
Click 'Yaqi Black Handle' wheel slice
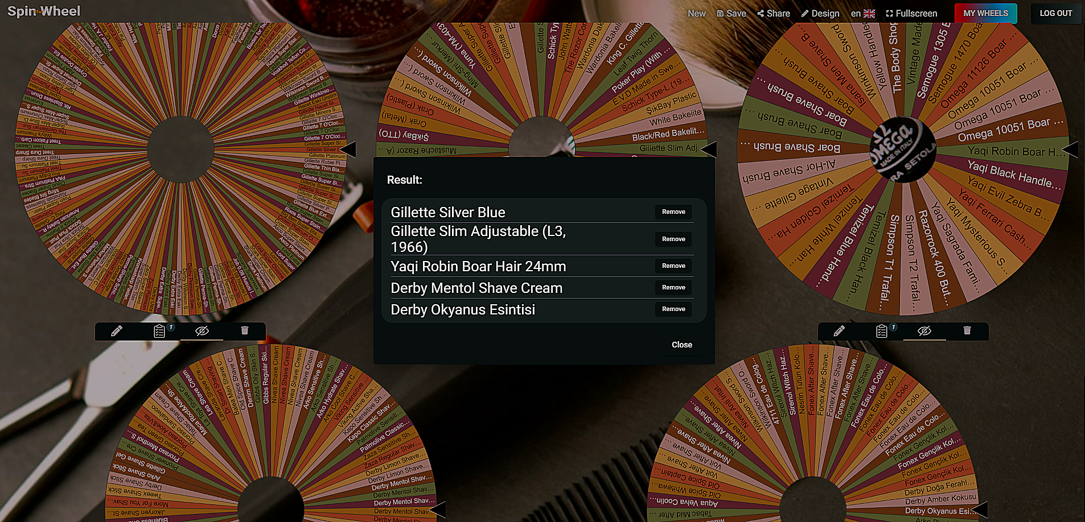click(1013, 175)
